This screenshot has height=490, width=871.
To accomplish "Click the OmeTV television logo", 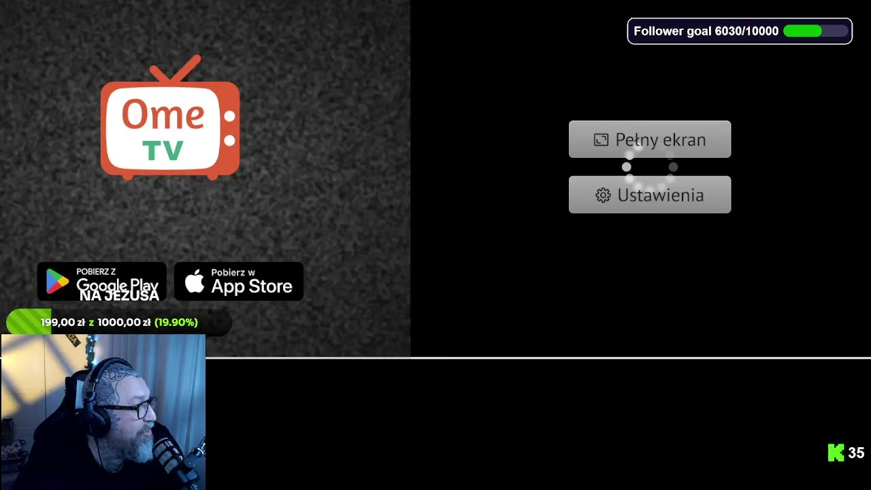I will [x=170, y=118].
